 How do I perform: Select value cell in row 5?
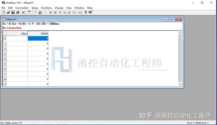38,64
